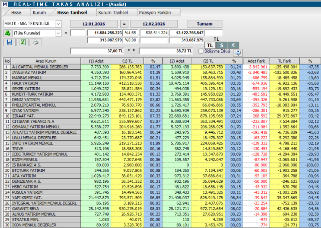Go to the Kurum Tarihsel tab
This screenshot has width=321, height=228.
point(113,13)
